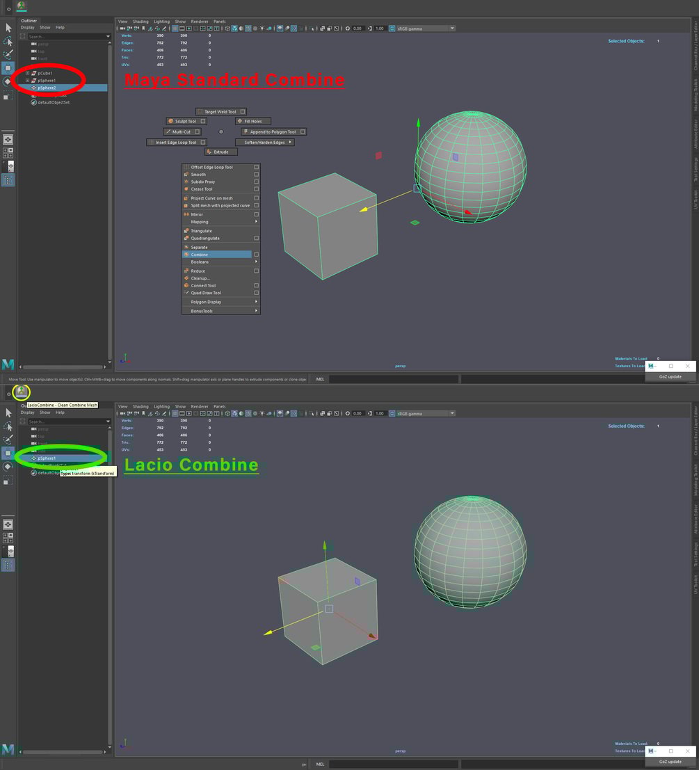Viewport: 699px width, 770px height.
Task: Click the Extrude marking menu button
Action: click(221, 152)
